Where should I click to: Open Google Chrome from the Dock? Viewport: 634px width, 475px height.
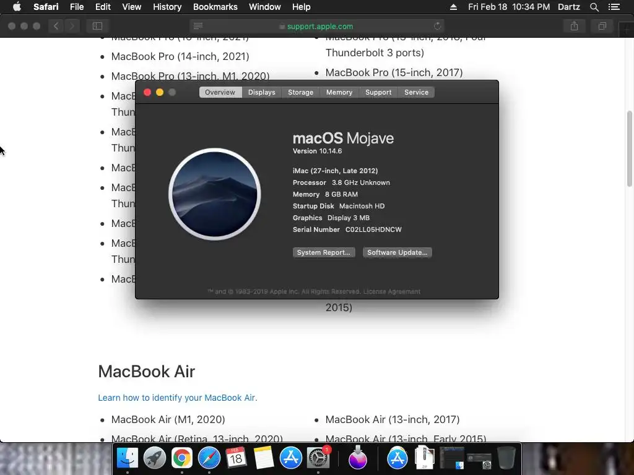pos(182,458)
